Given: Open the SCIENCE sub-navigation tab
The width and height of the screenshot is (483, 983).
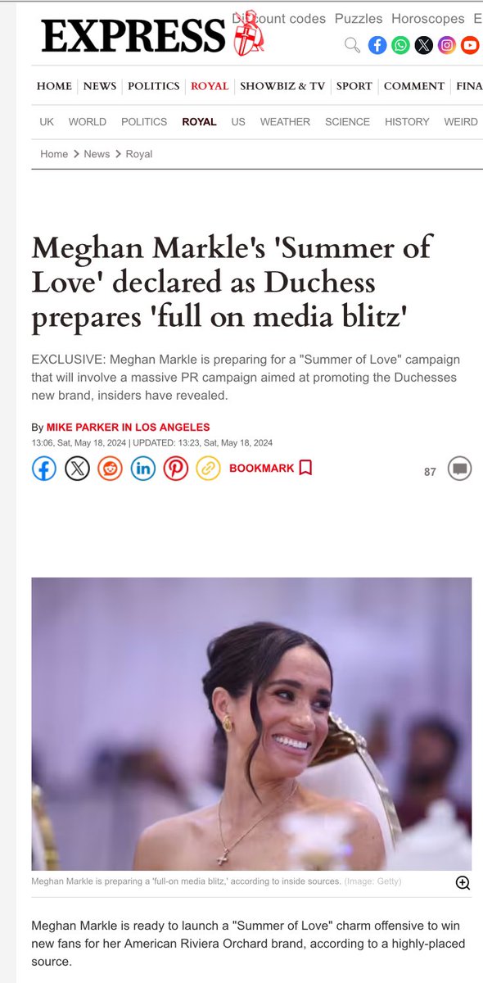Looking at the screenshot, I should point(347,121).
